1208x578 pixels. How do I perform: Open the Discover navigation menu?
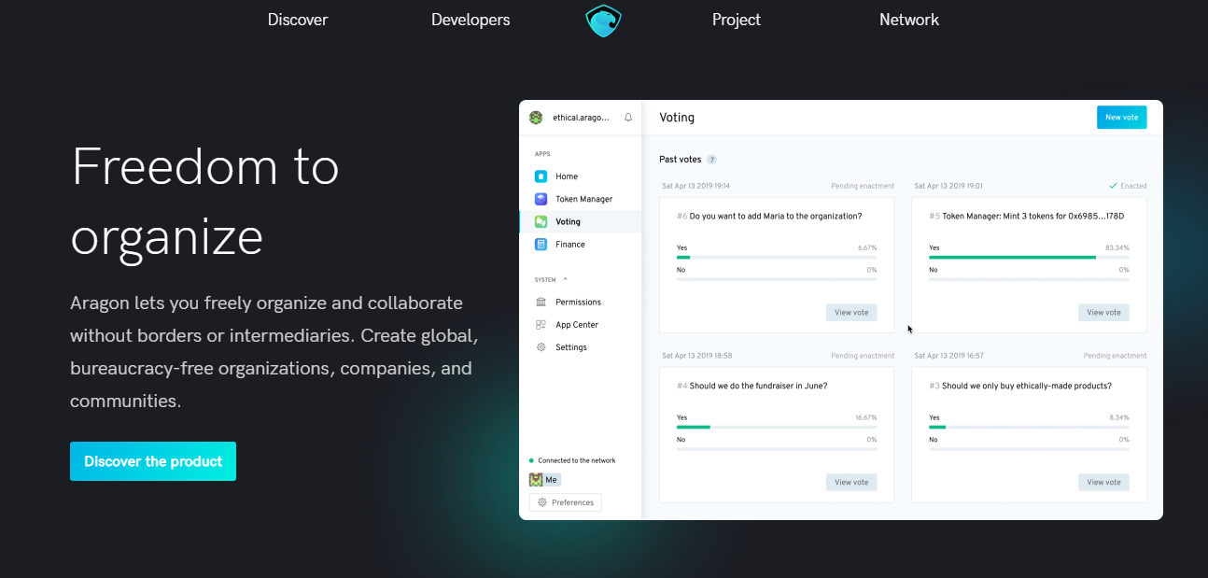coord(298,20)
